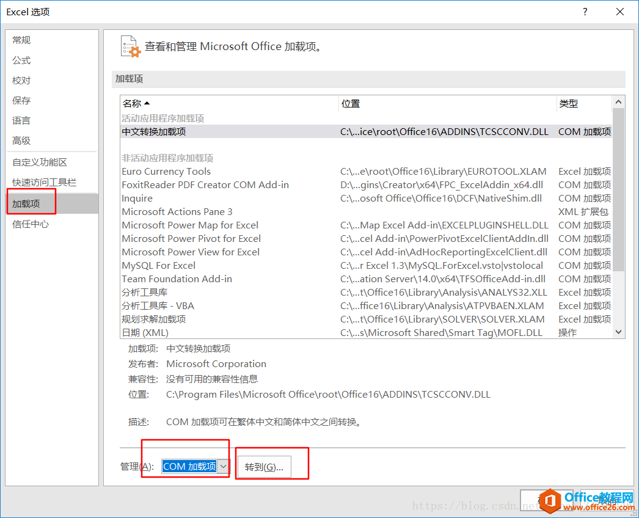Click the 位置 column header
The image size is (639, 518).
pyautogui.click(x=350, y=103)
